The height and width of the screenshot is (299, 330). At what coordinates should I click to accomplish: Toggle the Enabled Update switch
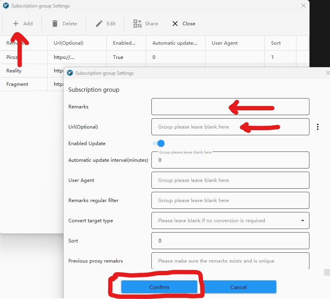click(158, 144)
